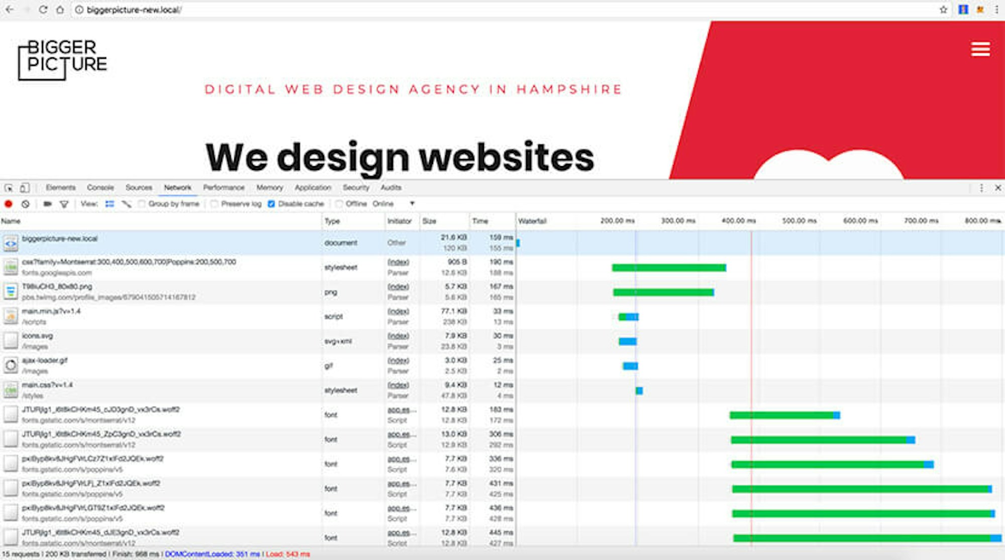The width and height of the screenshot is (1005, 560).
Task: Clear the network log
Action: pos(25,204)
